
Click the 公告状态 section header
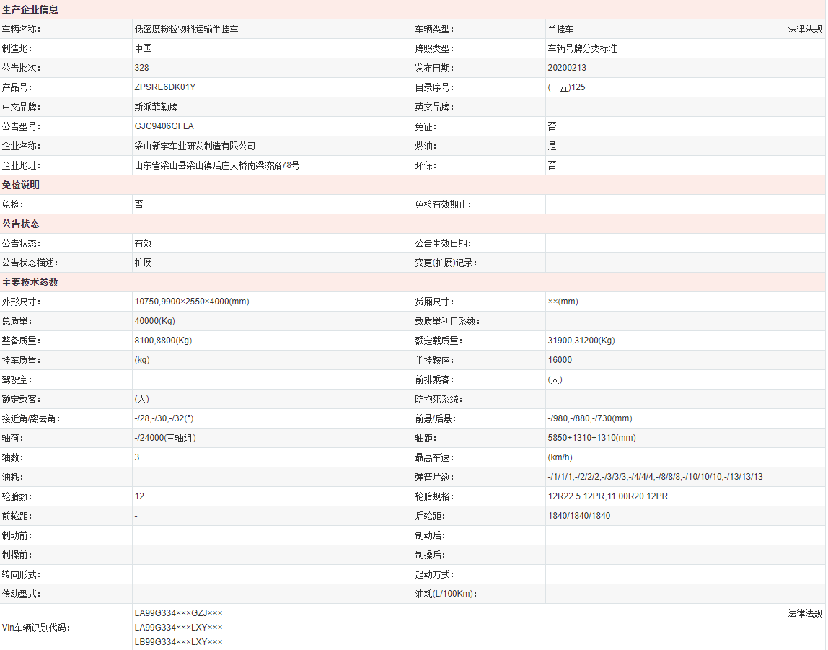click(x=21, y=224)
